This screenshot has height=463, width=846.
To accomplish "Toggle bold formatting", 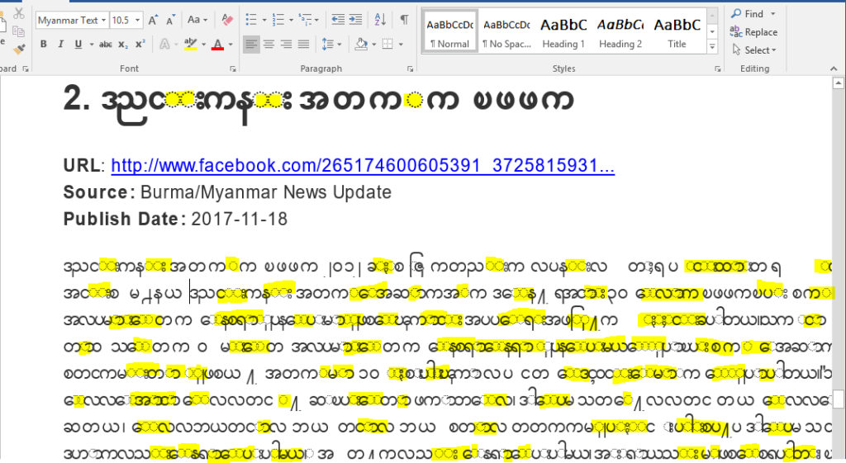I will click(43, 45).
